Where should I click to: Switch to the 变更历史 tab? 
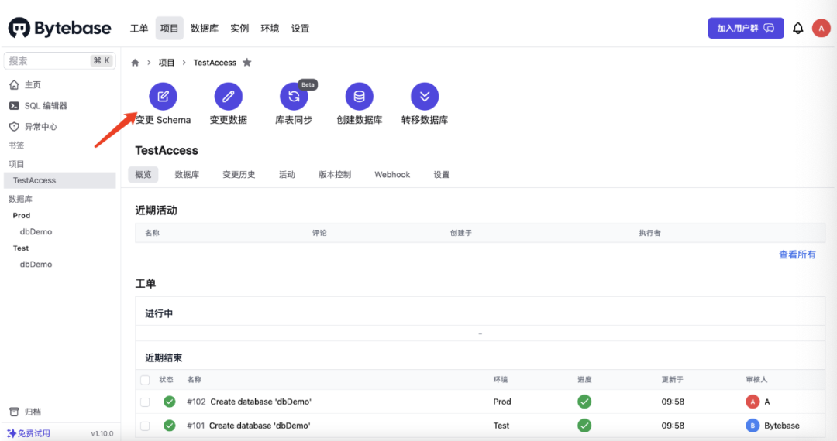239,175
